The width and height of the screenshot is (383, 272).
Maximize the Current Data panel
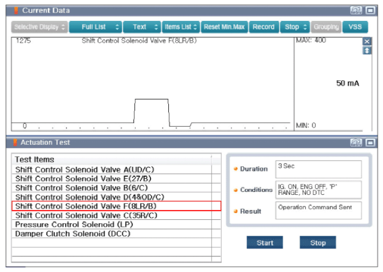pyautogui.click(x=370, y=10)
